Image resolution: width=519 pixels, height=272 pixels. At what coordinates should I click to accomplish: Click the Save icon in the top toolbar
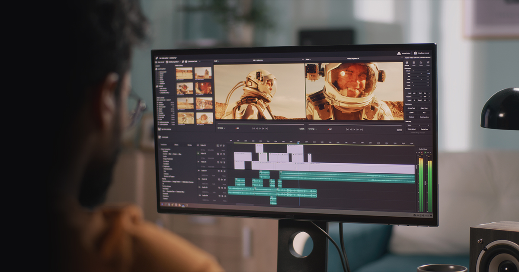click(157, 61)
